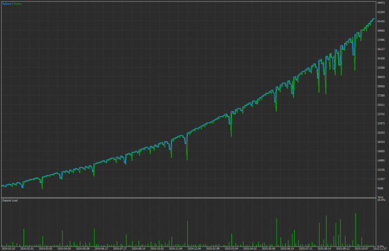
Task: Select the 2024.01.02 date on the time axis
Action: tap(8, 249)
